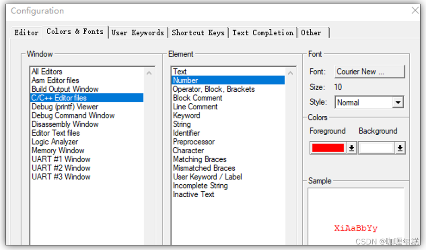Click the XiAaBbYy sample text
The height and width of the screenshot is (250, 426).
click(356, 228)
